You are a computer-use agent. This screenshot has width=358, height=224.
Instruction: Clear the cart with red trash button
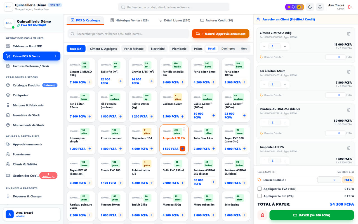pyautogui.click(x=262, y=215)
